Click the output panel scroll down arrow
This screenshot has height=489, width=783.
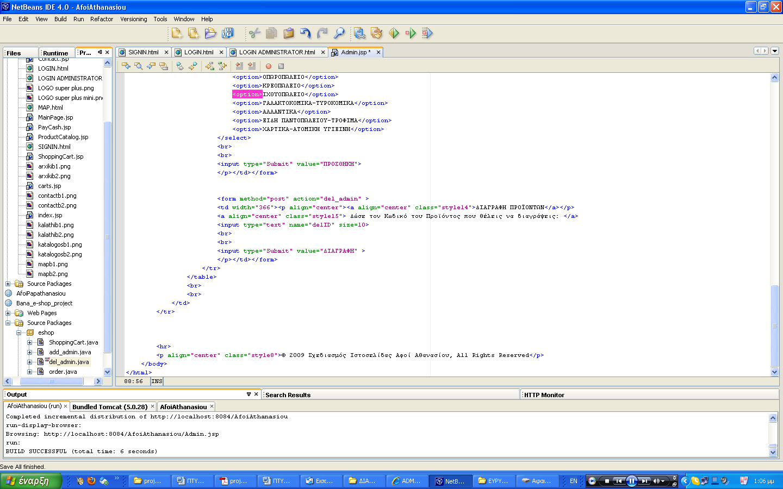(x=773, y=452)
